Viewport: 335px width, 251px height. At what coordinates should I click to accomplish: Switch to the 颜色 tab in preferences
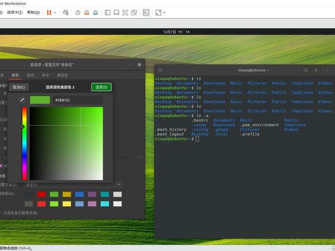click(x=15, y=75)
